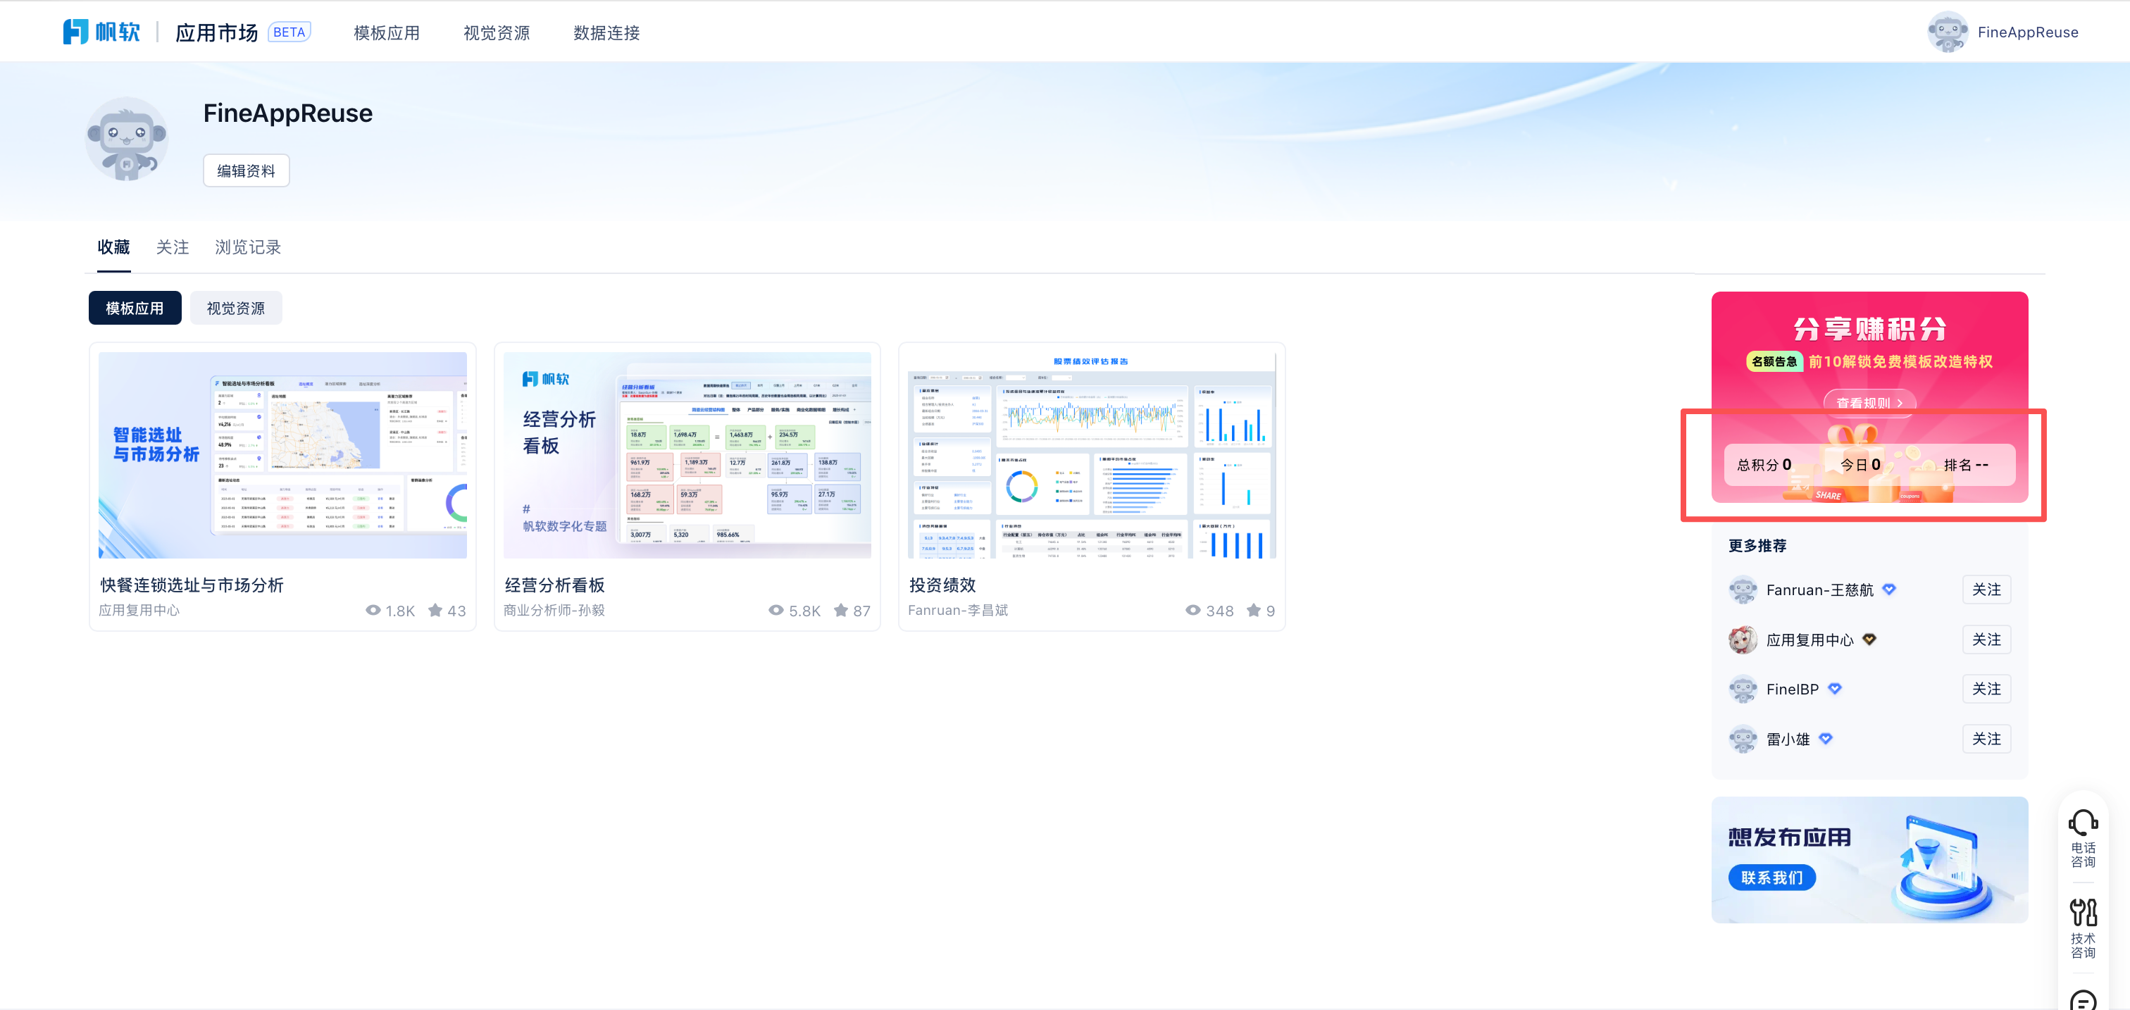2130x1010 pixels.
Task: Follow Fanruan-王慈航 with 关注 button
Action: pyautogui.click(x=1986, y=590)
